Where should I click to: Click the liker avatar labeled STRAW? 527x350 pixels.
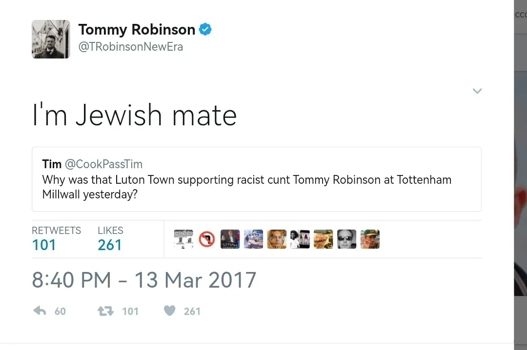(230, 239)
